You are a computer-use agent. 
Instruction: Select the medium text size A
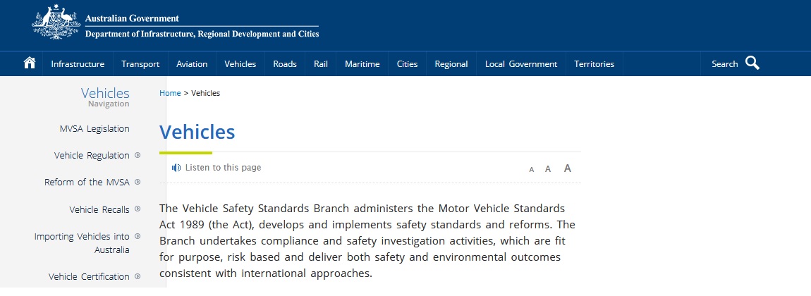click(x=548, y=169)
